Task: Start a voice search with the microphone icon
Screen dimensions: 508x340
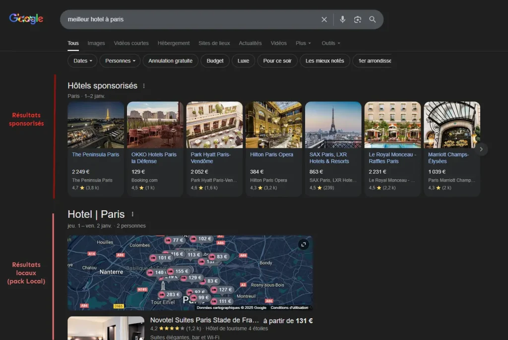Action: click(x=342, y=19)
